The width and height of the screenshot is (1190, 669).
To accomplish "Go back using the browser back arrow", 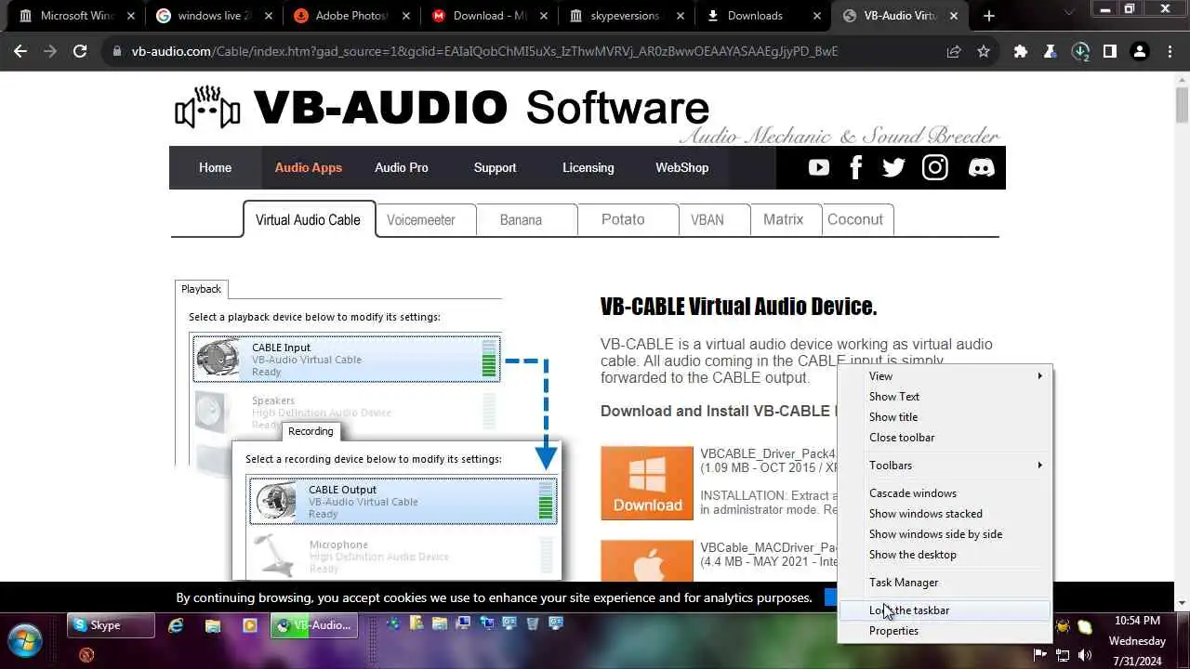I will [20, 52].
